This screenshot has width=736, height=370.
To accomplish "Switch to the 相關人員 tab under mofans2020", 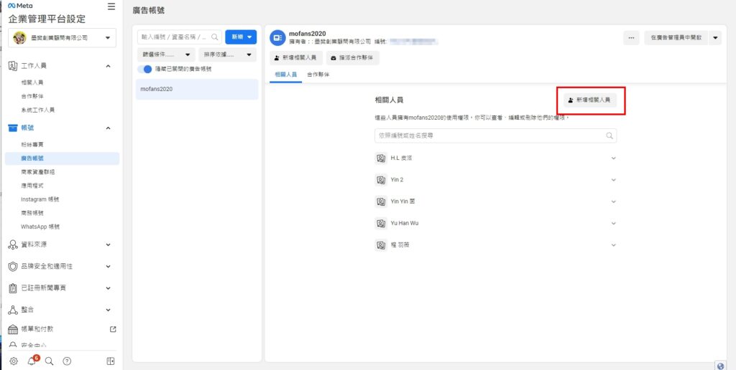I will pos(285,75).
